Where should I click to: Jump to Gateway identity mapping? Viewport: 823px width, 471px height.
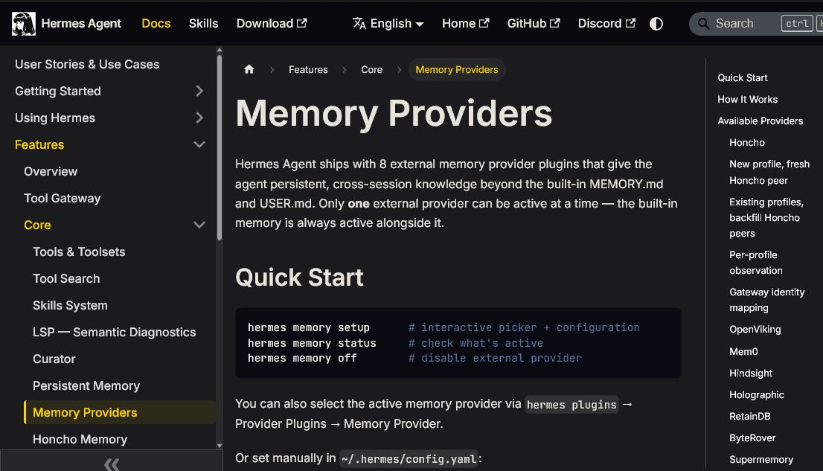tap(767, 300)
